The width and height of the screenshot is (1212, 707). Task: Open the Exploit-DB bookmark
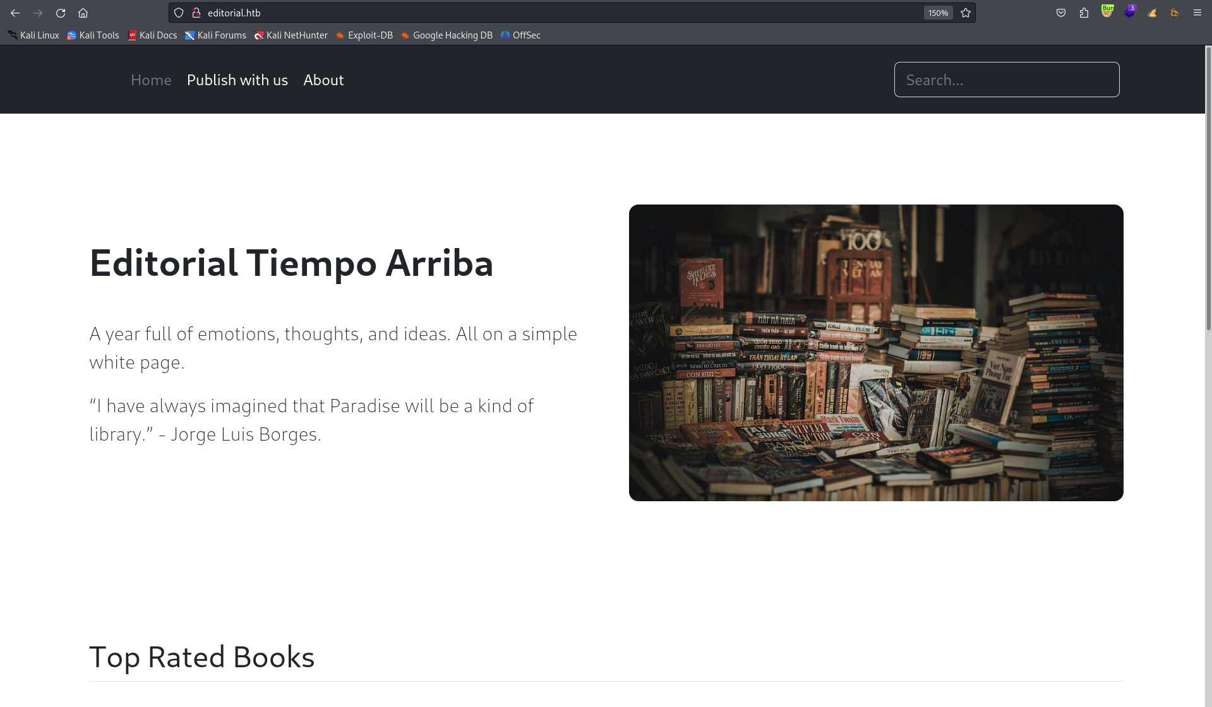pyautogui.click(x=364, y=35)
